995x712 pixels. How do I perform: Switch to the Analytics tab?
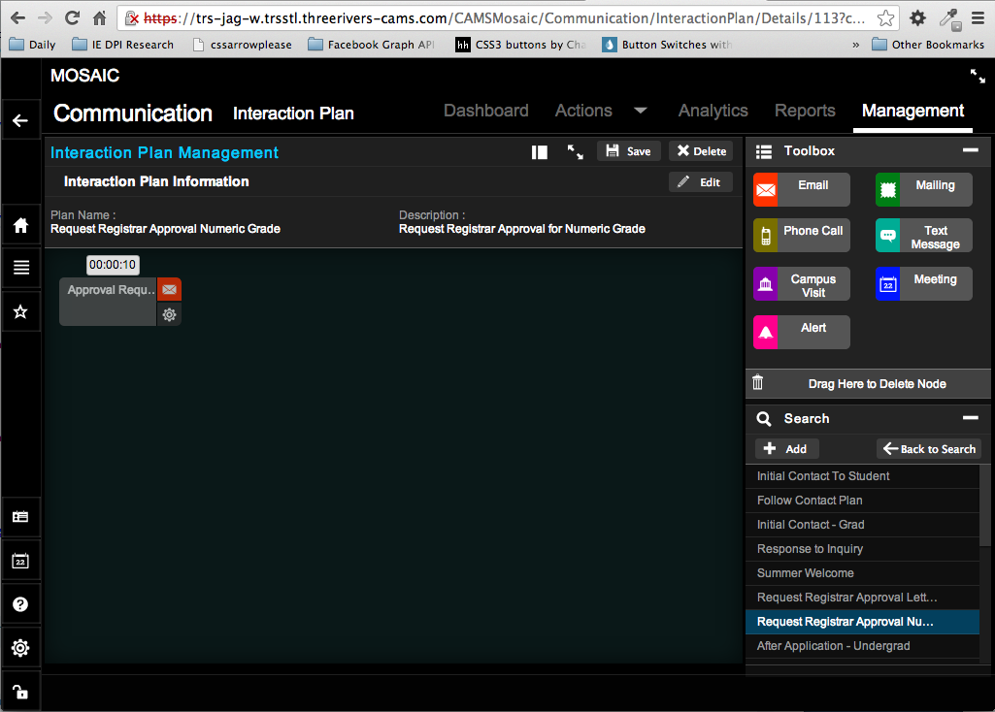click(713, 111)
